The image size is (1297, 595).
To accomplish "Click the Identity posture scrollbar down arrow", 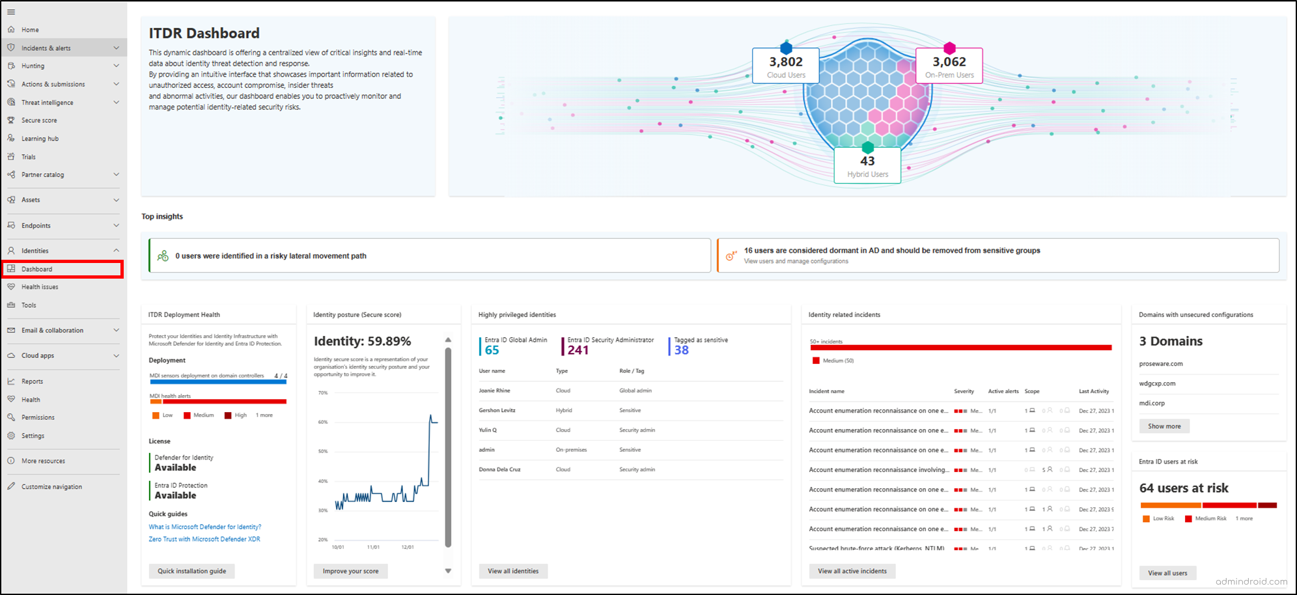I will (x=448, y=571).
